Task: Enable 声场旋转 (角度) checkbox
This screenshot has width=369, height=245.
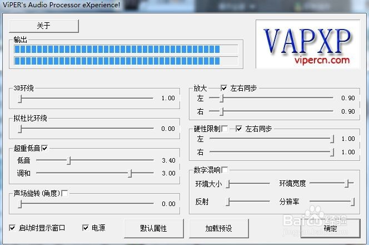Action: pos(64,193)
